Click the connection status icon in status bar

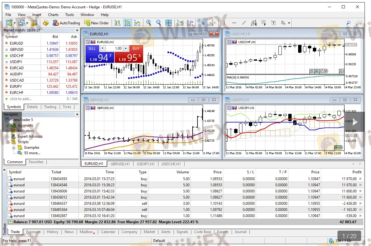coord(331,241)
